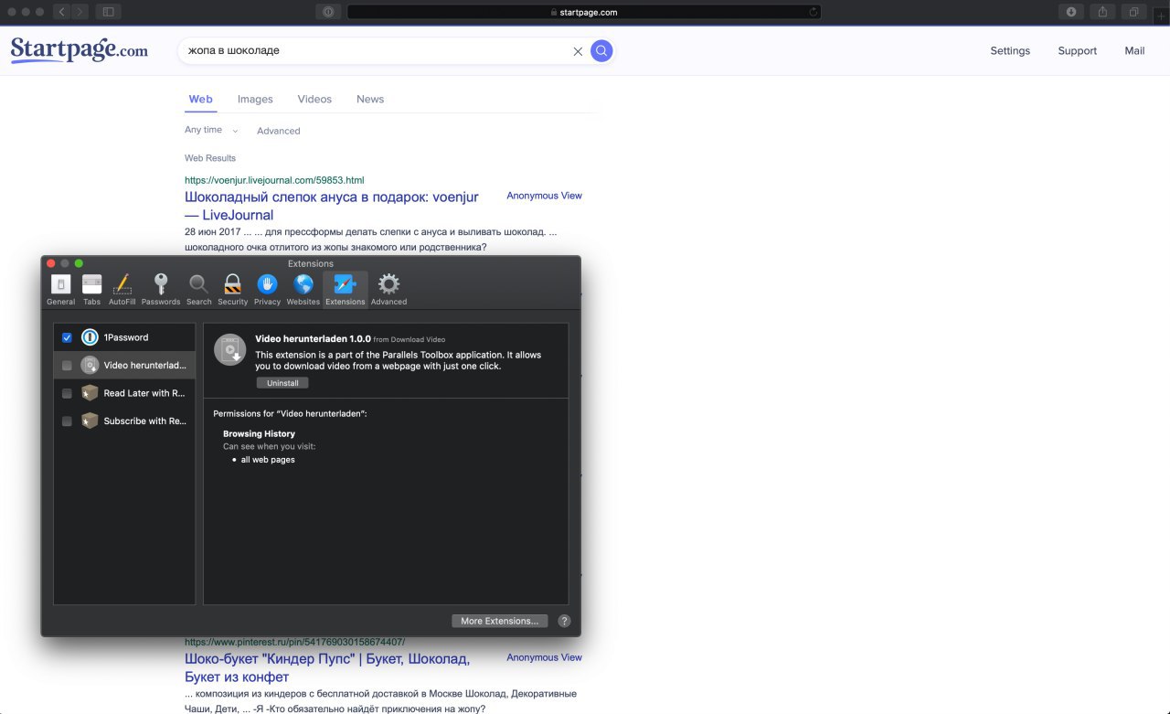Viewport: 1170px width, 714px height.
Task: Open Tabs preferences pane
Action: point(91,289)
